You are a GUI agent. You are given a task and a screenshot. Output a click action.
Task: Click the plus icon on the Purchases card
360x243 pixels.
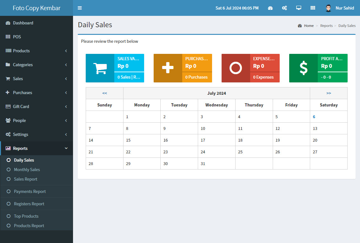(168, 68)
